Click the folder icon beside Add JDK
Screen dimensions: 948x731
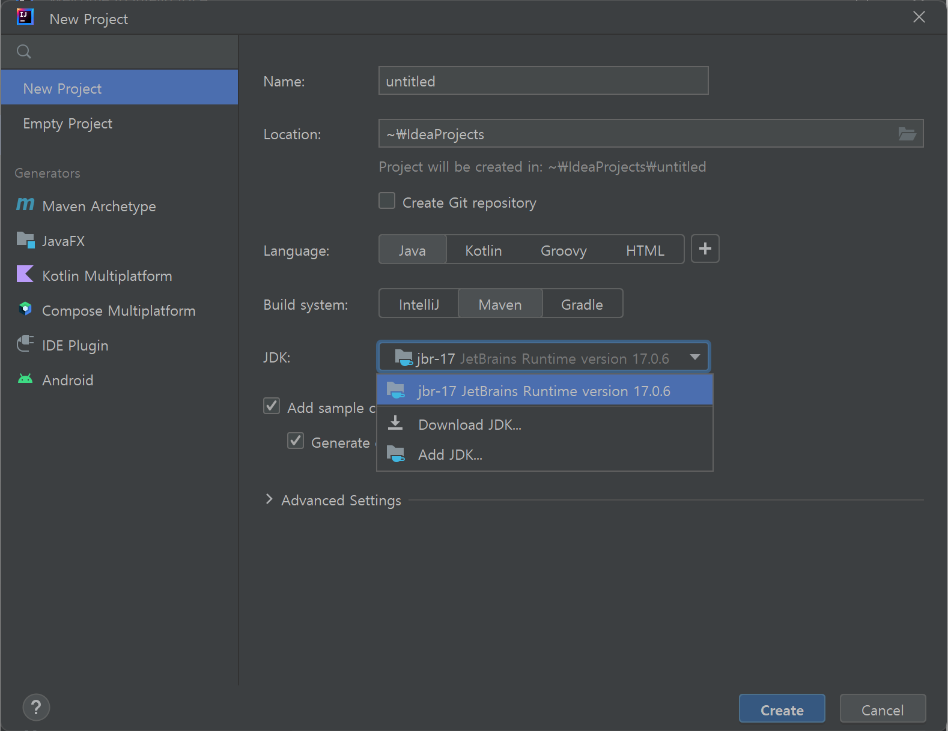pyautogui.click(x=396, y=454)
